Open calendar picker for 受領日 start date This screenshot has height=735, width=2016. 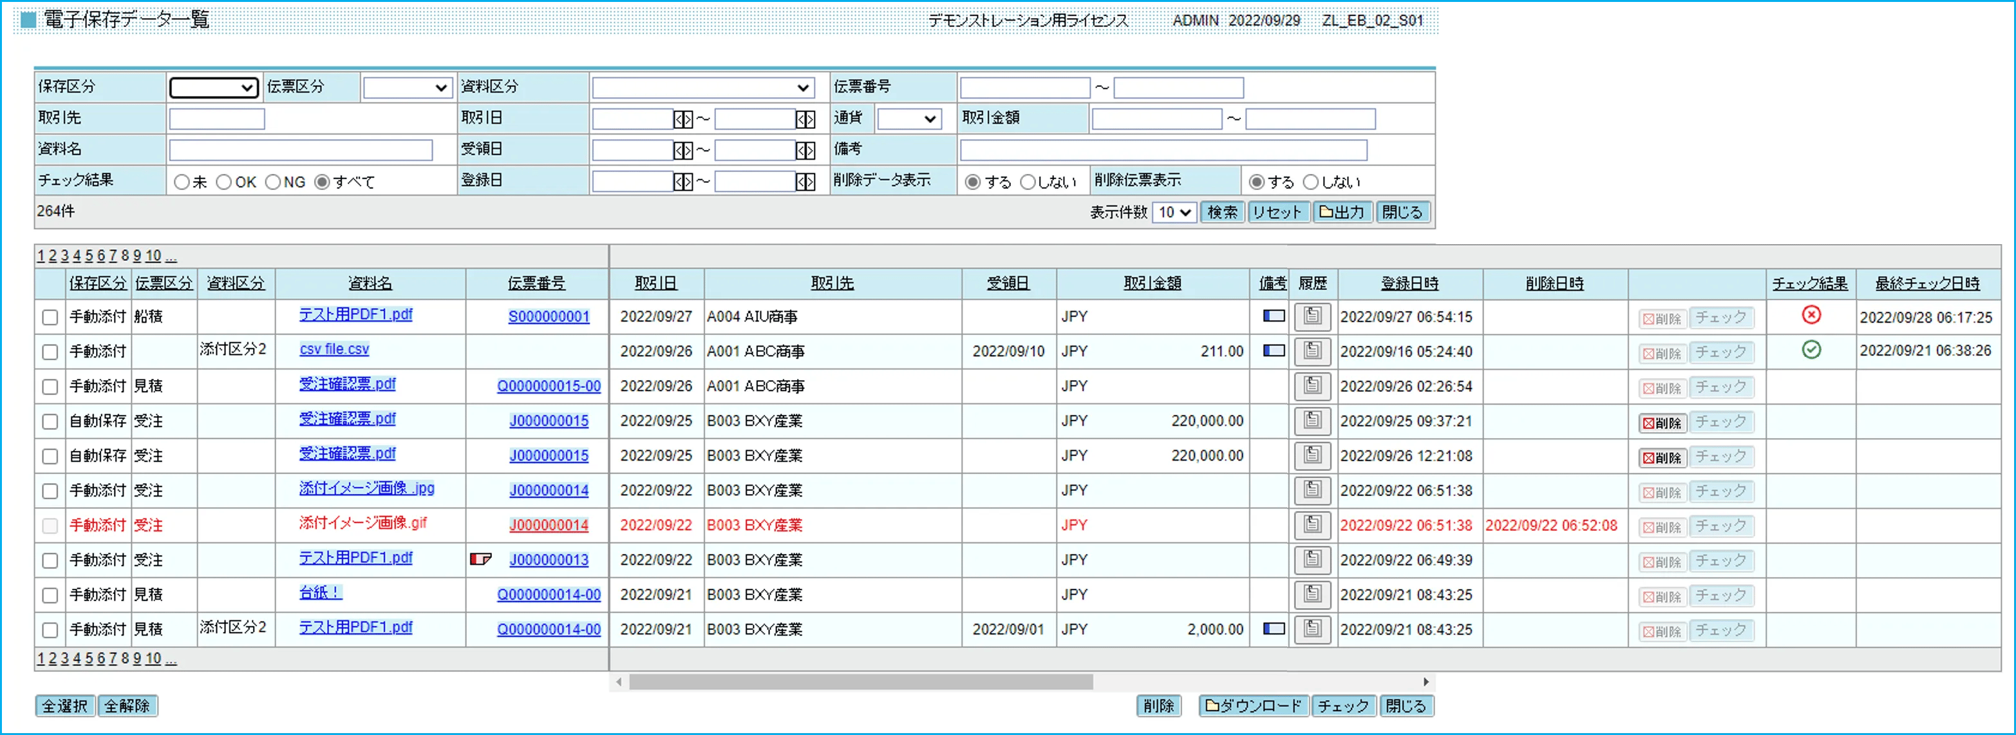[x=683, y=150]
